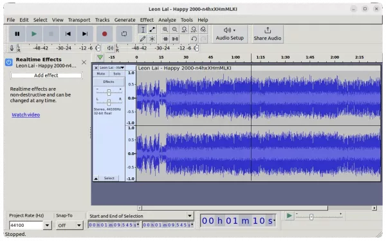386x241 pixels.
Task: Skip to start of the track
Action: pyautogui.click(x=68, y=33)
